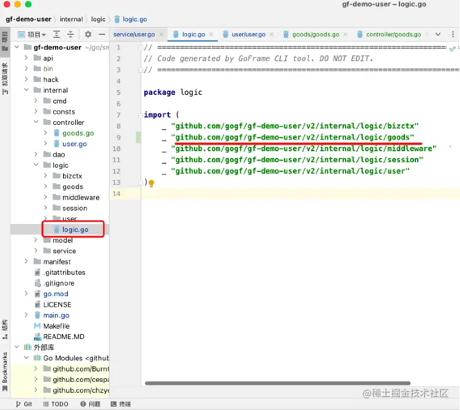460x410 pixels.
Task: Select the logic.go editor tab
Action: (x=193, y=34)
